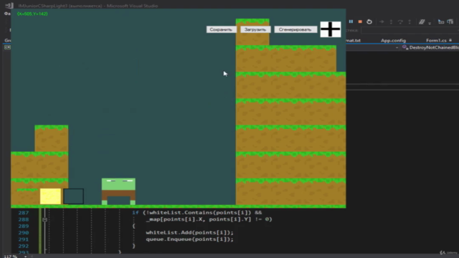Image resolution: width=459 pixels, height=258 pixels.
Task: Open the class navigation dropdown arrow
Action: (x=397, y=47)
